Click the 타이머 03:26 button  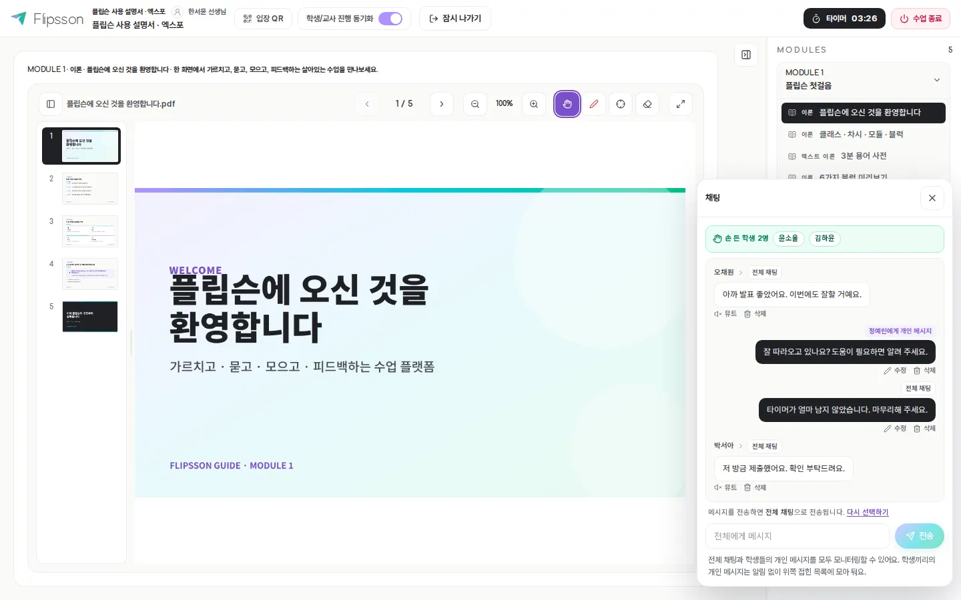pyautogui.click(x=844, y=19)
